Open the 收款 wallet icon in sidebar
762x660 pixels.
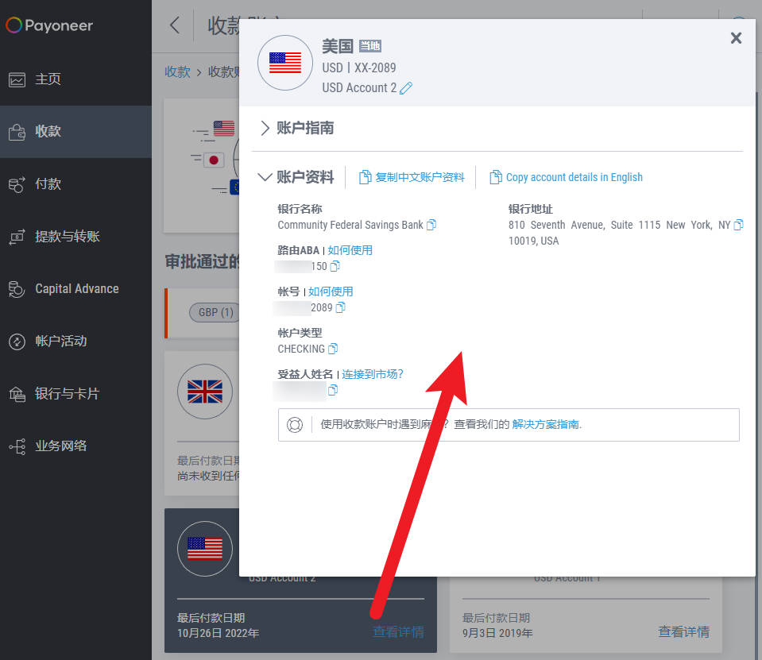[17, 132]
